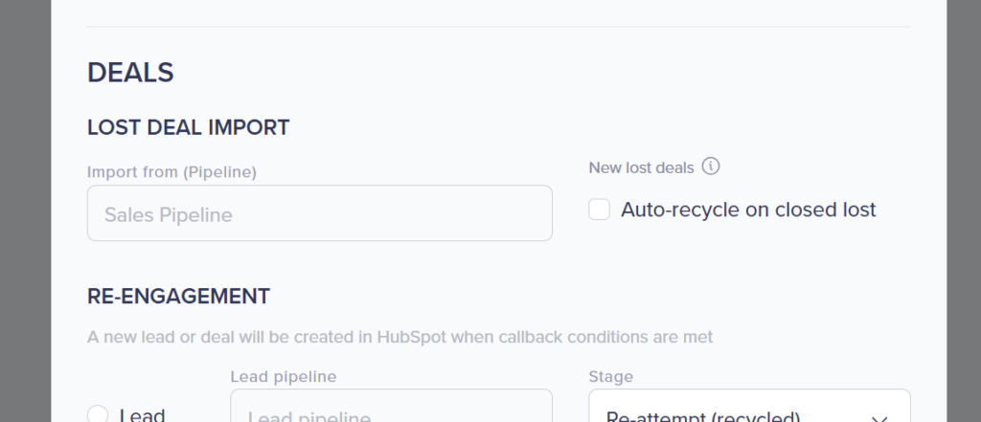Click the RE-ENGAGEMENT subheading
The image size is (981, 422).
pos(178,297)
